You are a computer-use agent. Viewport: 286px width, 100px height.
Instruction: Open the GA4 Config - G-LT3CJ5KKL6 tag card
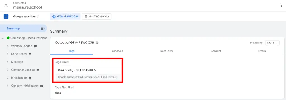click(x=88, y=73)
